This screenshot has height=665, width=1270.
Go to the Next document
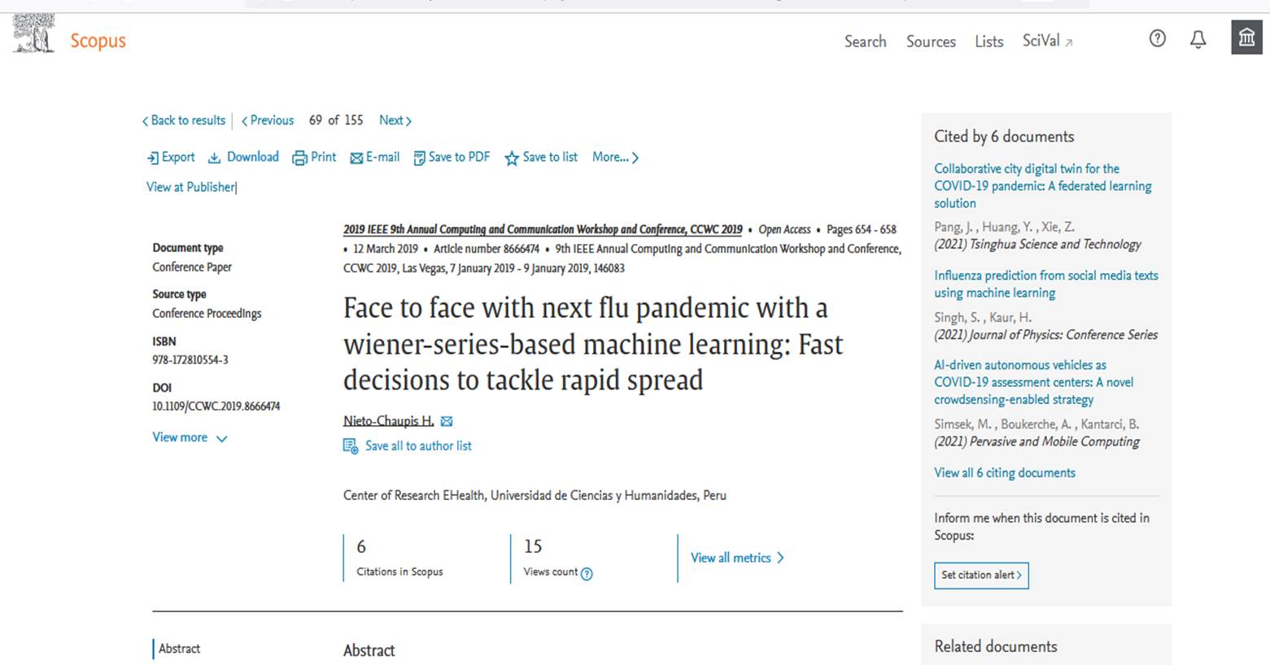395,120
